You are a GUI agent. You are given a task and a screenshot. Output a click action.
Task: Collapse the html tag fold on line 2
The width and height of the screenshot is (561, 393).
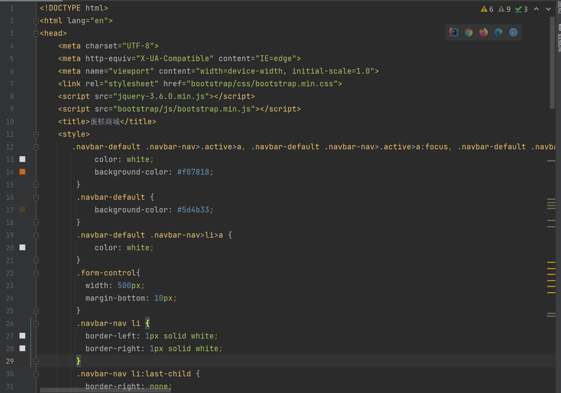tap(36, 21)
